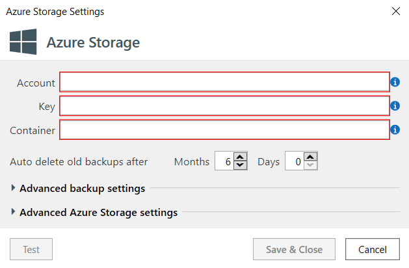
Task: Focus the Container input field
Action: coord(224,129)
